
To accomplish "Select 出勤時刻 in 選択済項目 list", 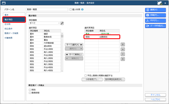I will (x=102, y=37).
